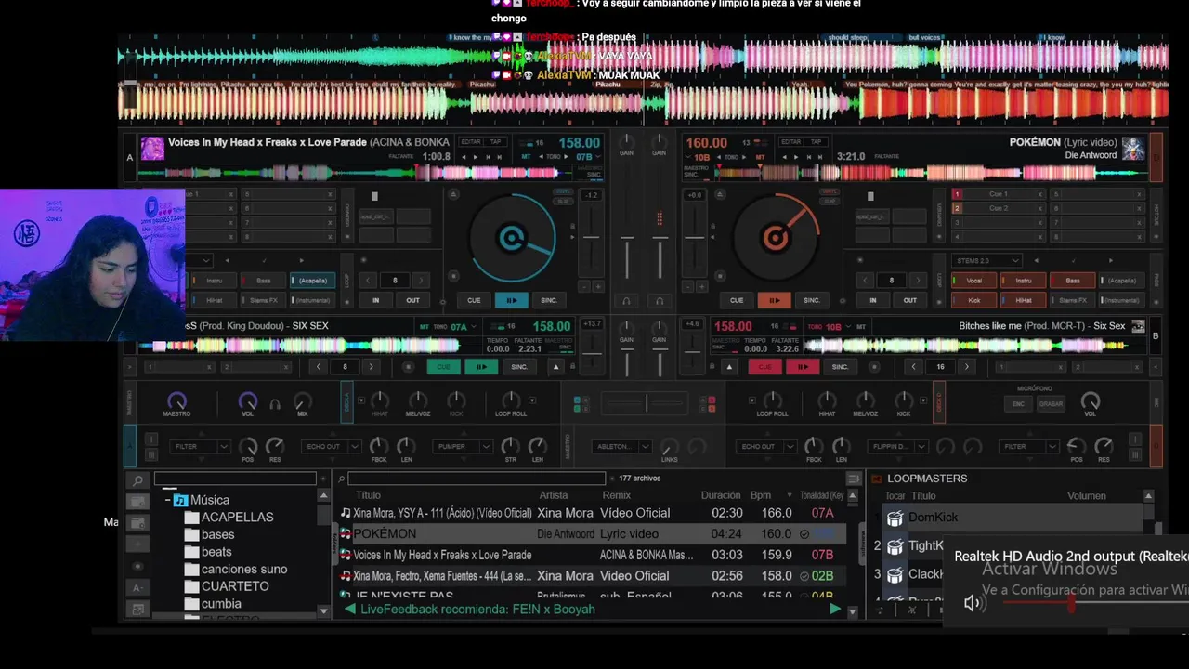Toggle Kick stem pad on right deck
The height and width of the screenshot is (669, 1189).
(x=974, y=300)
